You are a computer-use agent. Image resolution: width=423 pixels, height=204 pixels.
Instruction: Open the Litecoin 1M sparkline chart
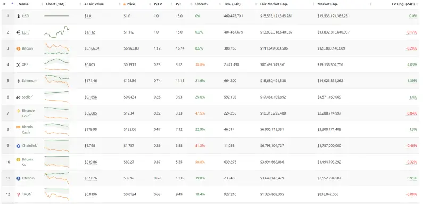56,178
